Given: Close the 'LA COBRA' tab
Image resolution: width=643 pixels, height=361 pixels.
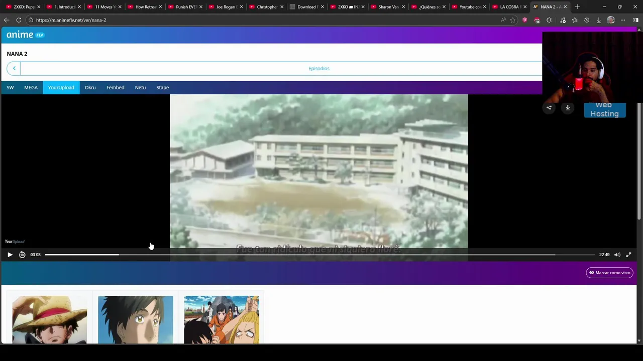Looking at the screenshot, I should [x=525, y=7].
